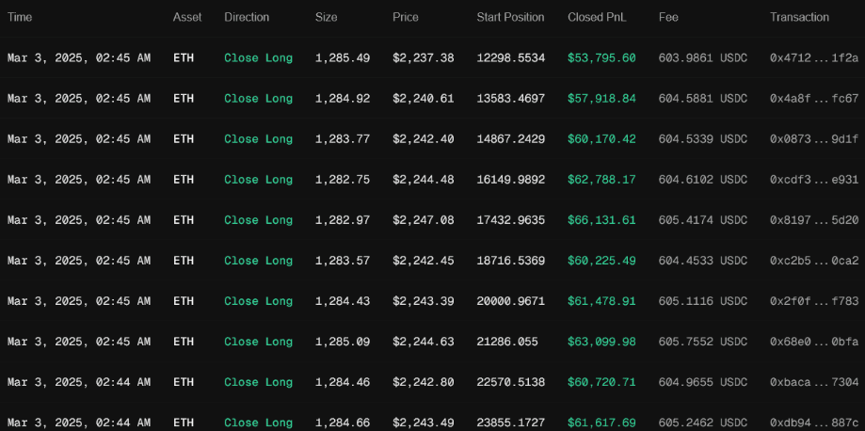865x431 pixels.
Task: Click the Start Position column header
Action: click(x=510, y=17)
